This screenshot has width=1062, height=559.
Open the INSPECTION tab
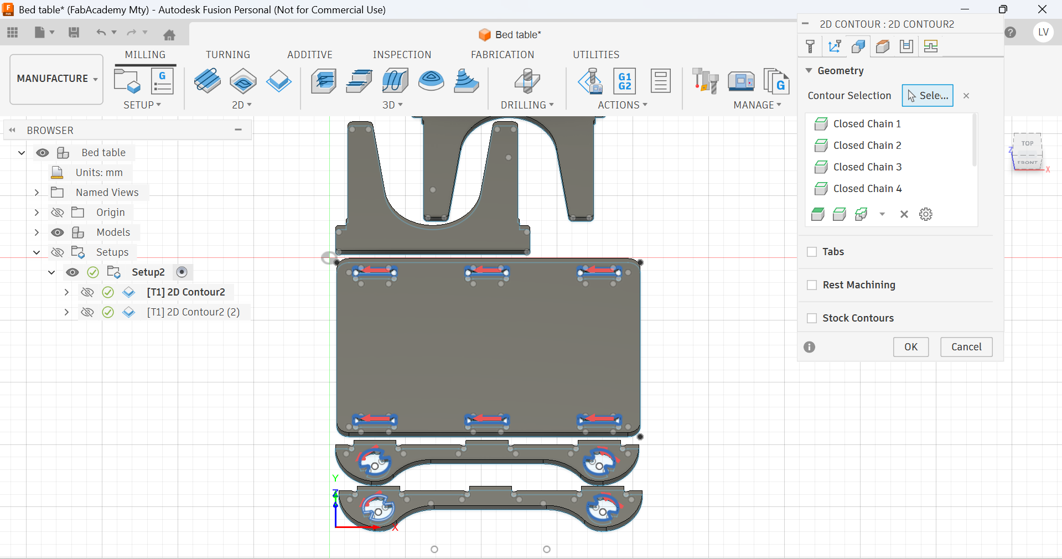tap(401, 55)
